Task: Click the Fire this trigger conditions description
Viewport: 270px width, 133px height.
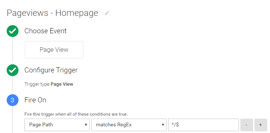Action: click(x=76, y=114)
